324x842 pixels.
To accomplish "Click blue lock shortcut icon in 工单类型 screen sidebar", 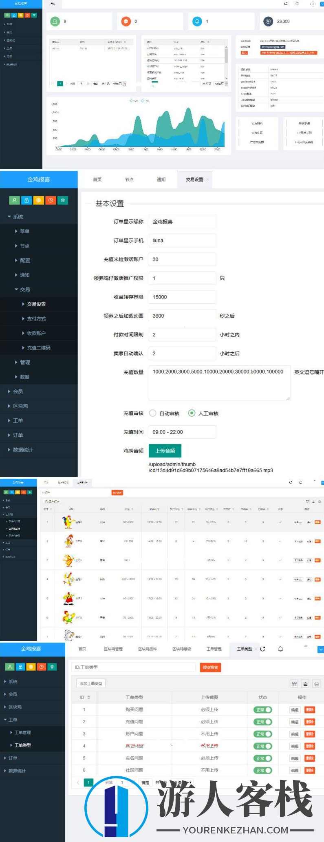I will 20,667.
